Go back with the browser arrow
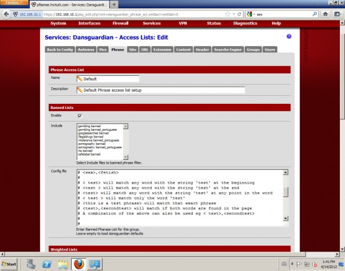The height and width of the screenshot is (271, 345). tap(6, 14)
